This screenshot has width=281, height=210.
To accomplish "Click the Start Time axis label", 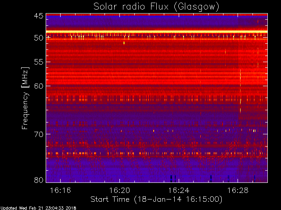I will 156,199.
